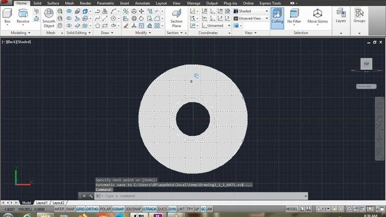Switch to the Layout2 tab
Image resolution: width=386 pixels, height=217 pixels.
pos(59,203)
